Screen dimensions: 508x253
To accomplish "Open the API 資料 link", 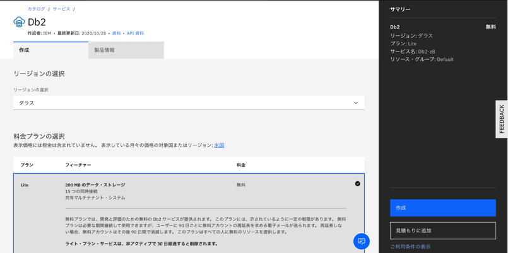I will click(135, 33).
